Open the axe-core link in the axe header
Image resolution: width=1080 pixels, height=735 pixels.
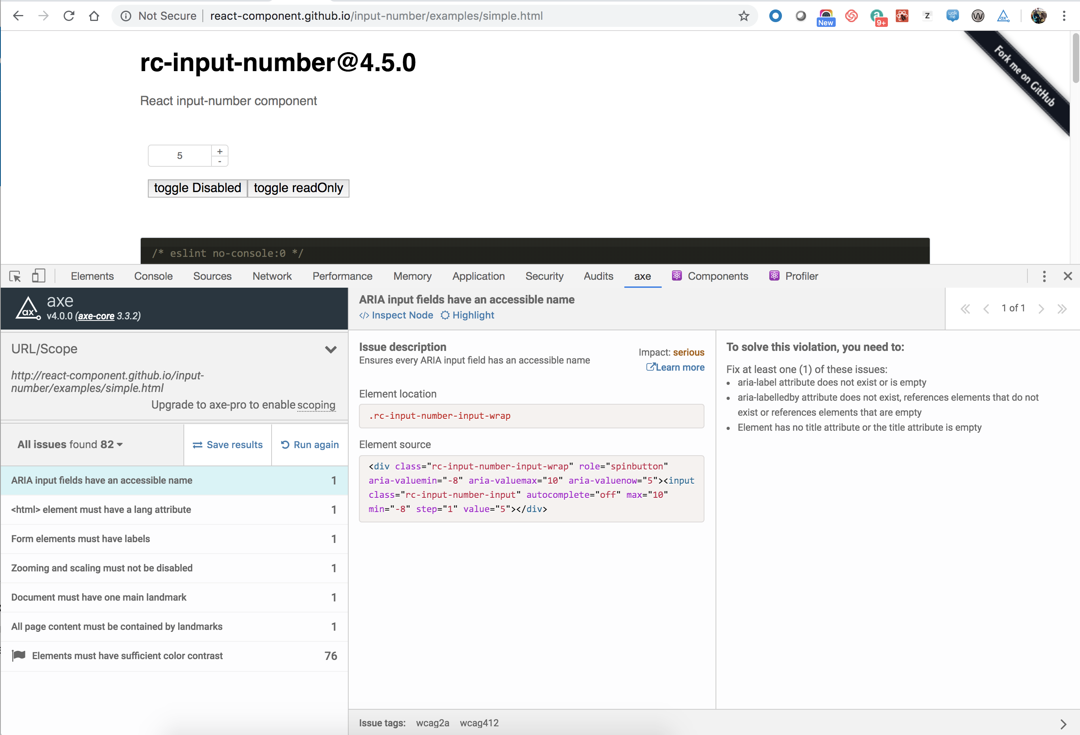tap(96, 317)
